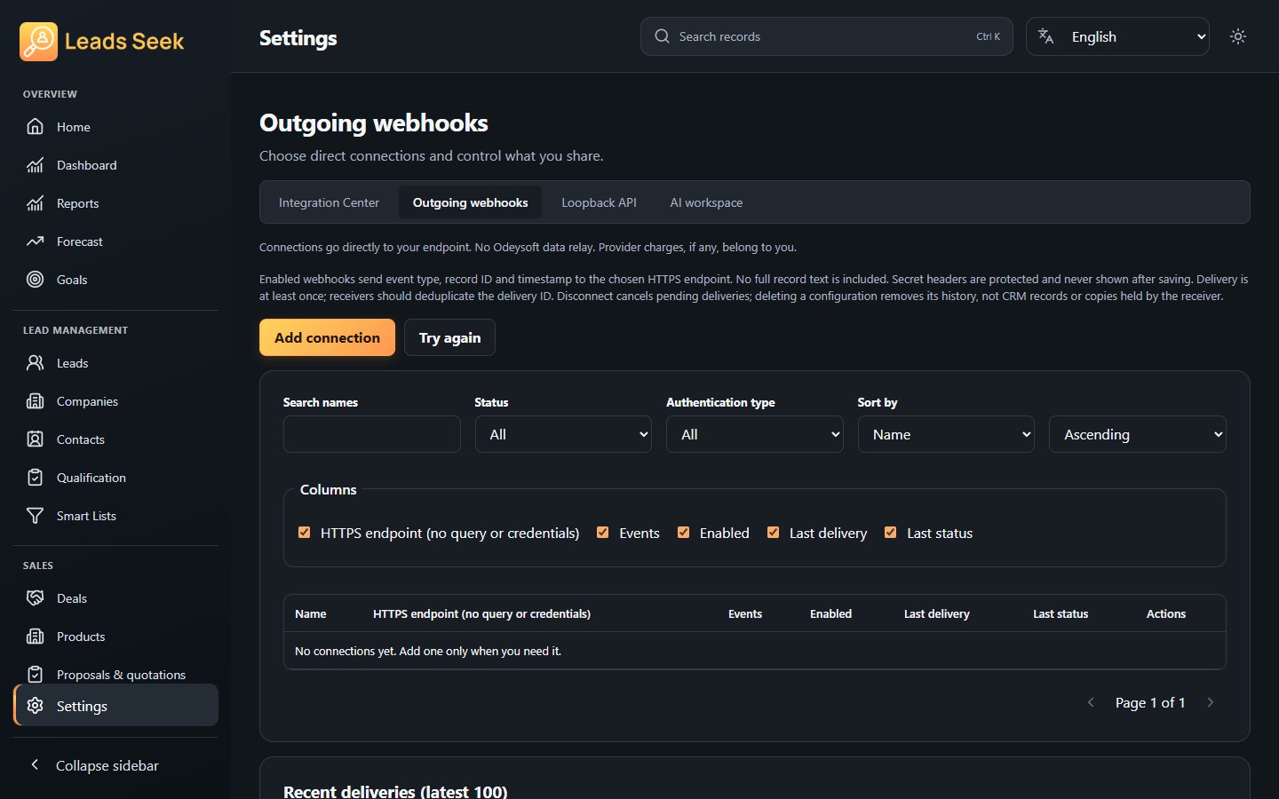Go to next page arrow

pos(1210,702)
